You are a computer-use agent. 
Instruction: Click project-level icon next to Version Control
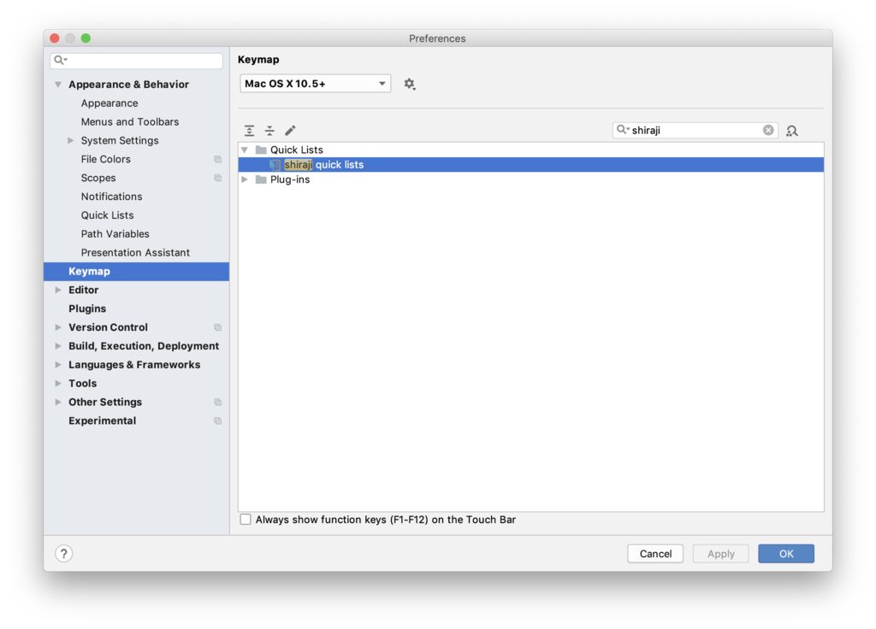pos(218,327)
